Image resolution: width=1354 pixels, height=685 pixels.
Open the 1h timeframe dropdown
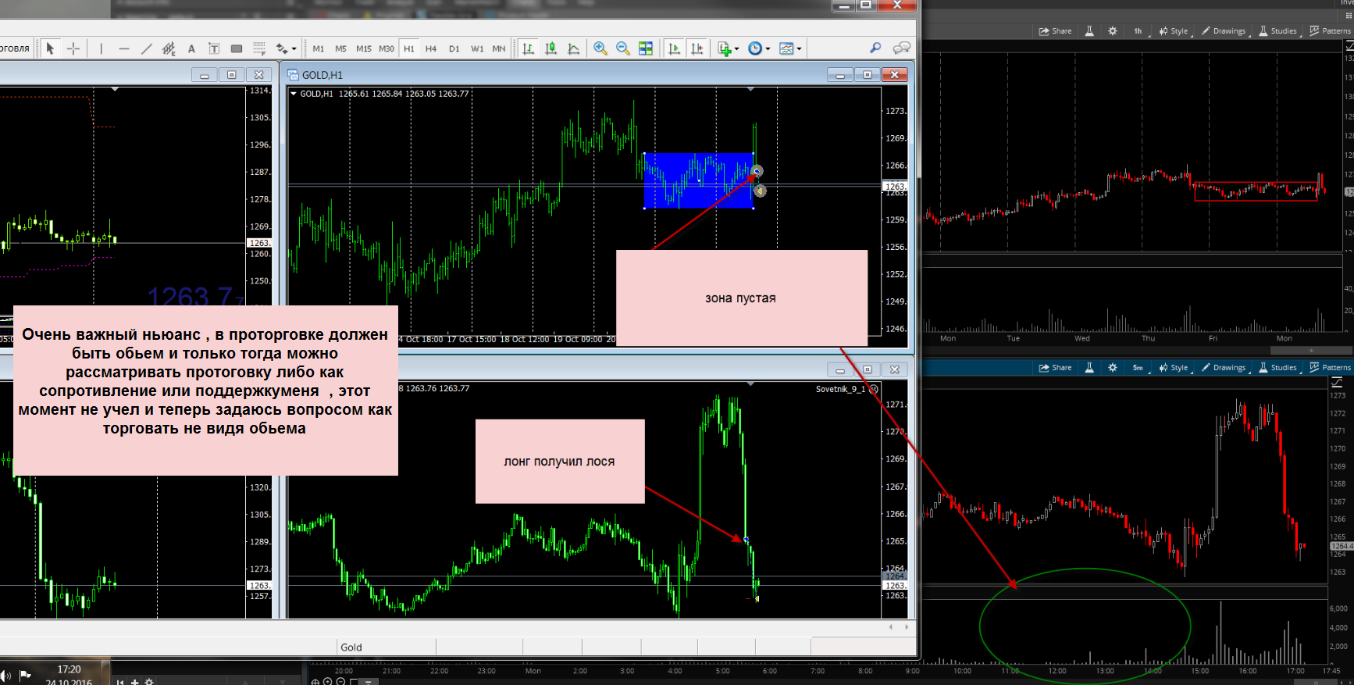pos(1141,31)
